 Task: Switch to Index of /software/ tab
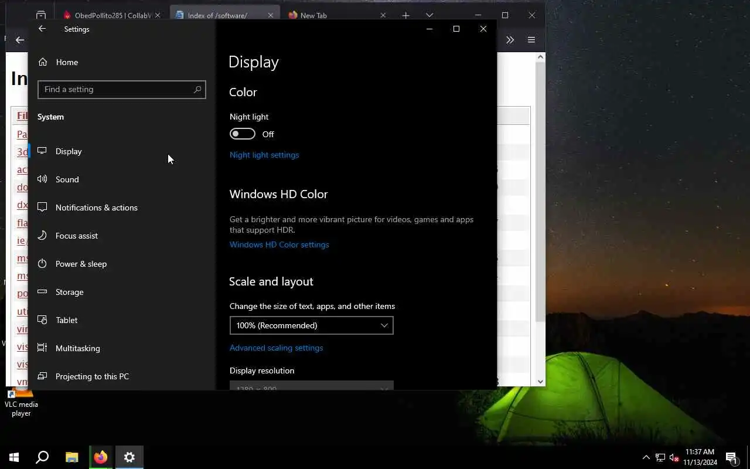[226, 15]
